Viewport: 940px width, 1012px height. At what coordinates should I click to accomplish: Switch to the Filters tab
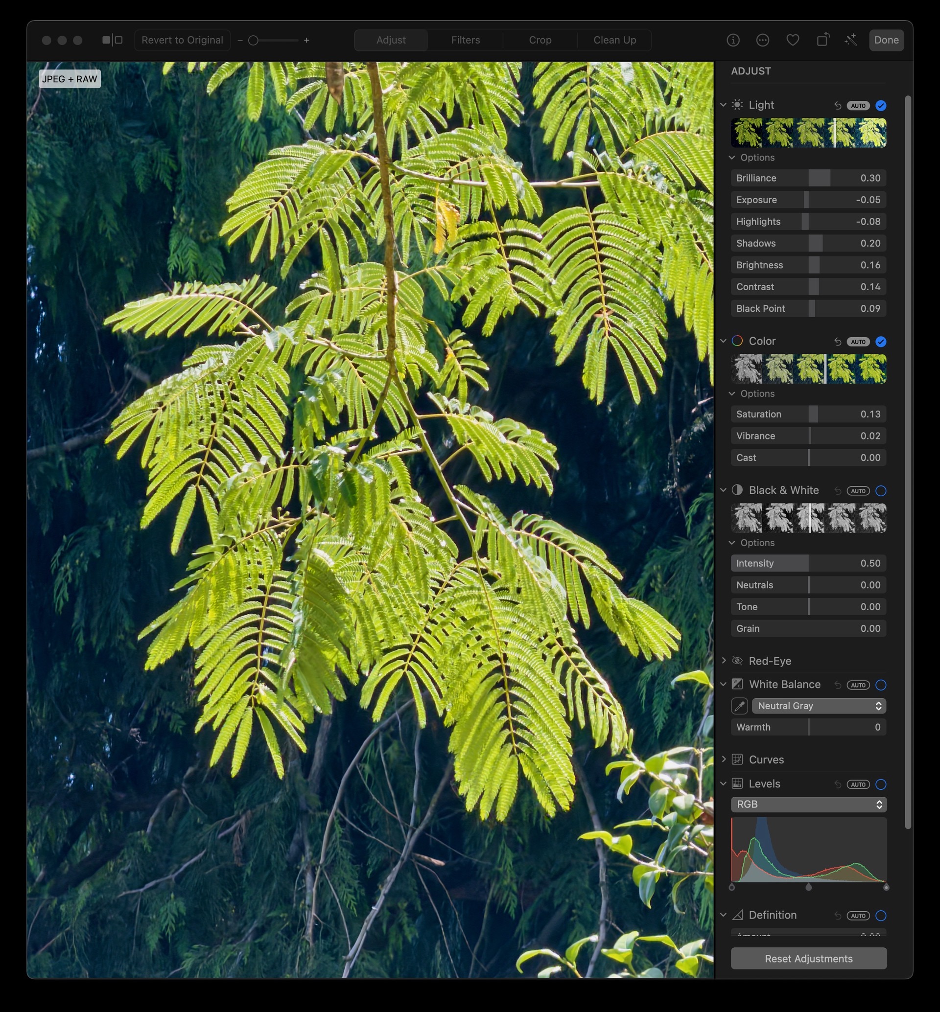tap(466, 40)
